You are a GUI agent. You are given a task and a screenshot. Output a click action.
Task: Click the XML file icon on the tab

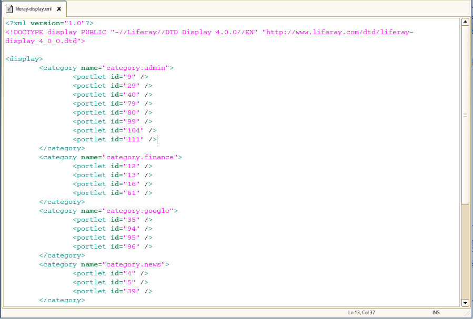(x=8, y=8)
